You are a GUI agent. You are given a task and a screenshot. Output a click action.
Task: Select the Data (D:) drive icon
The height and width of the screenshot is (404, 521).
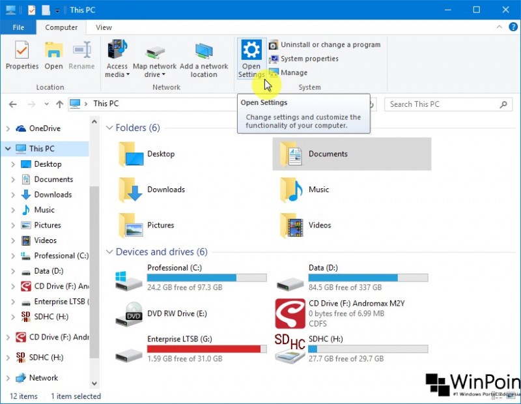(x=290, y=284)
